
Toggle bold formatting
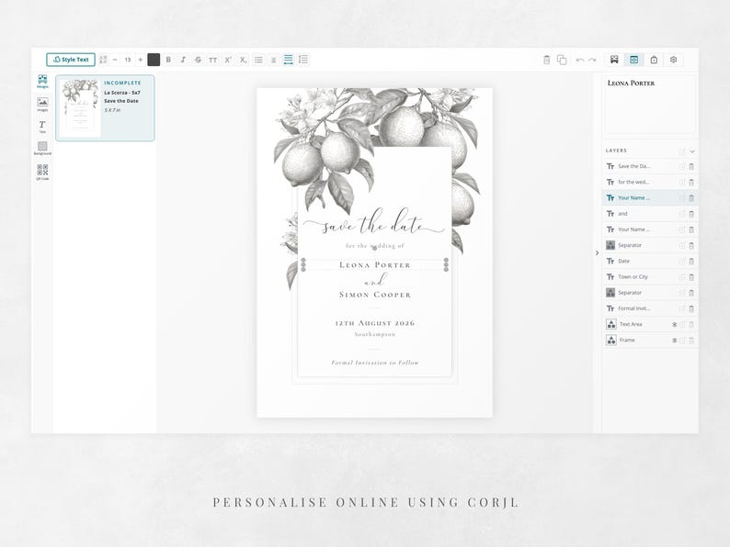point(168,60)
